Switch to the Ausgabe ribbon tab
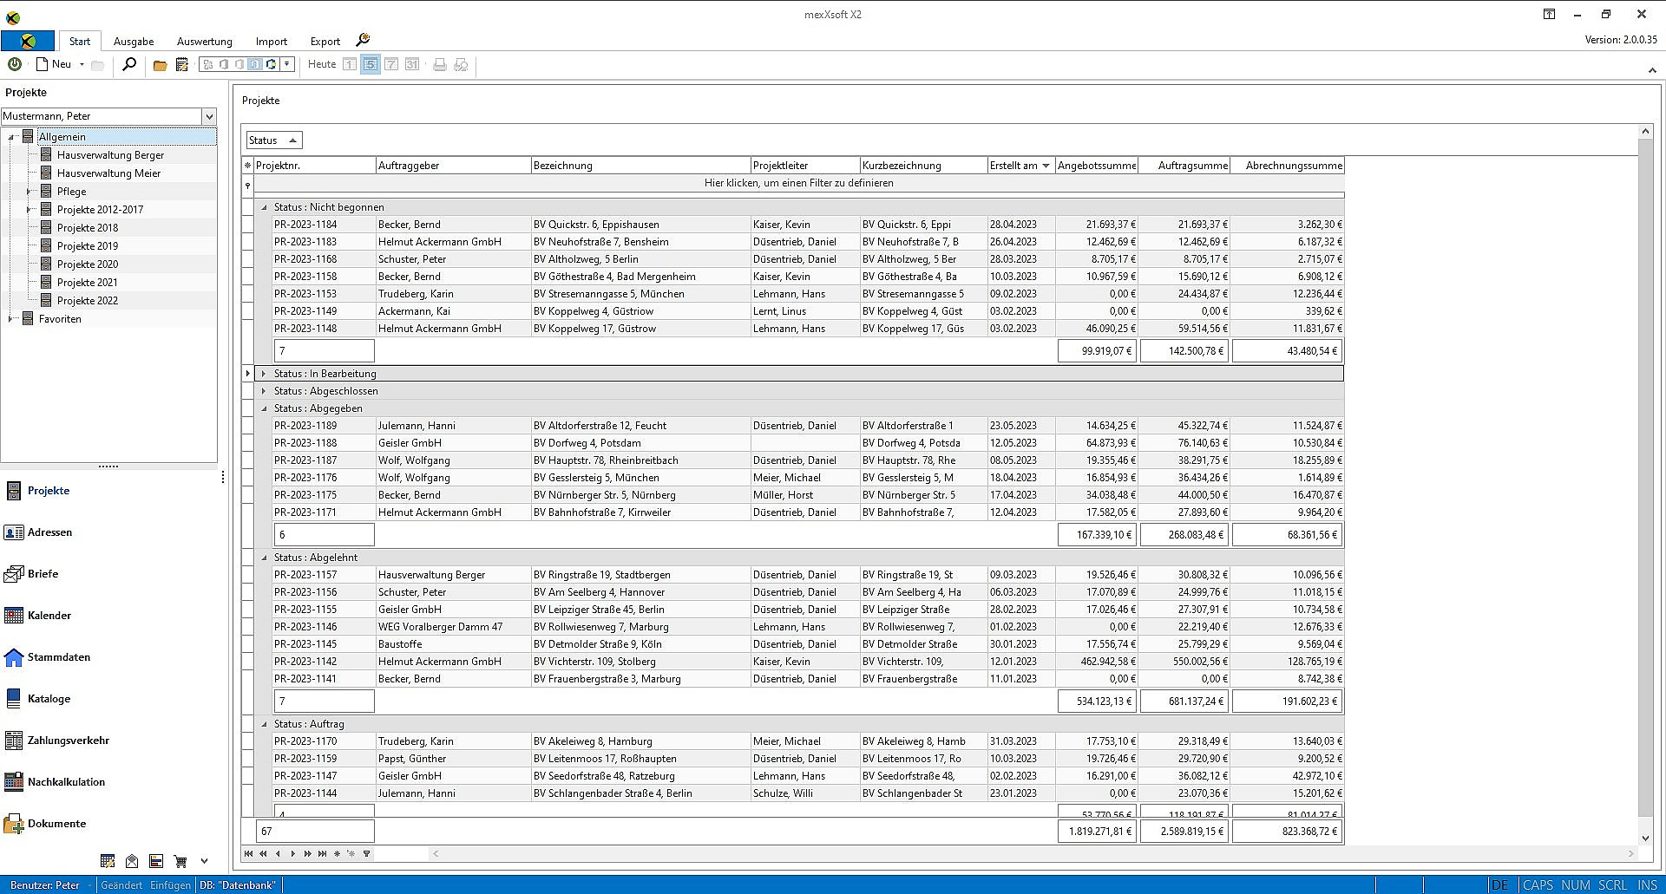 click(134, 41)
